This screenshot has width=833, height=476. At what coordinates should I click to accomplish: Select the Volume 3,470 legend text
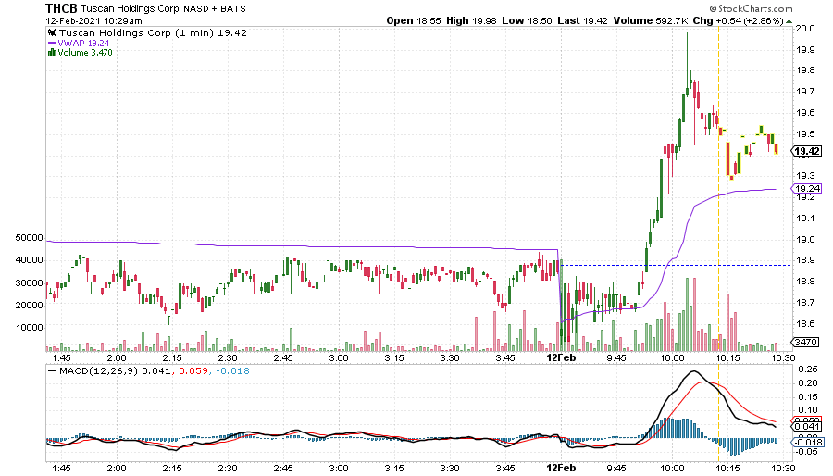point(85,52)
